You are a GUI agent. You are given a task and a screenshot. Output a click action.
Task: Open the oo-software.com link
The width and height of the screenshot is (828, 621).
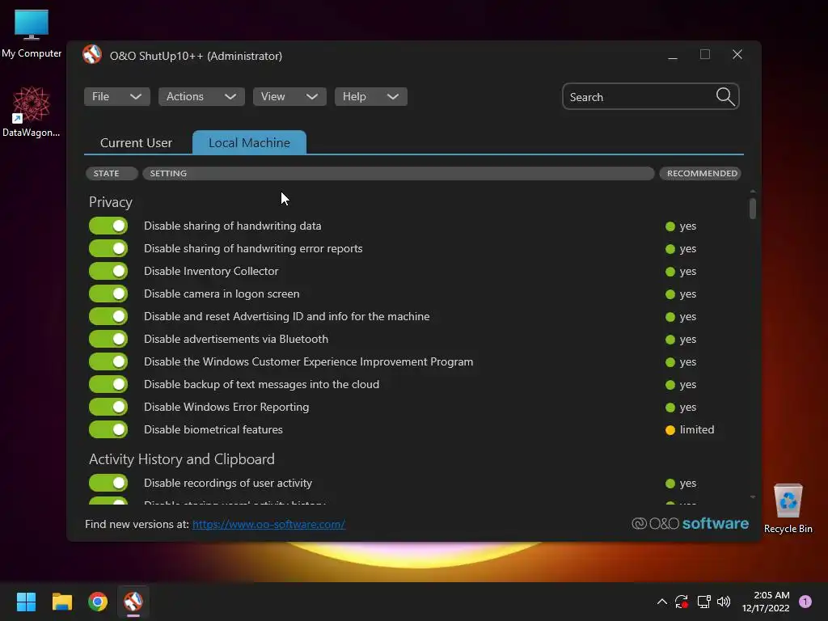(x=268, y=524)
